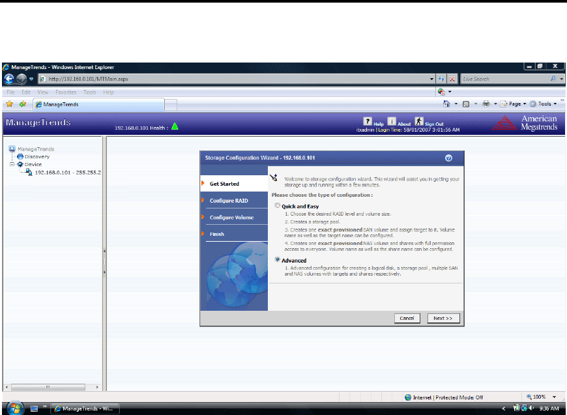
Task: Open the Page dropdown in command bar
Action: coord(513,104)
